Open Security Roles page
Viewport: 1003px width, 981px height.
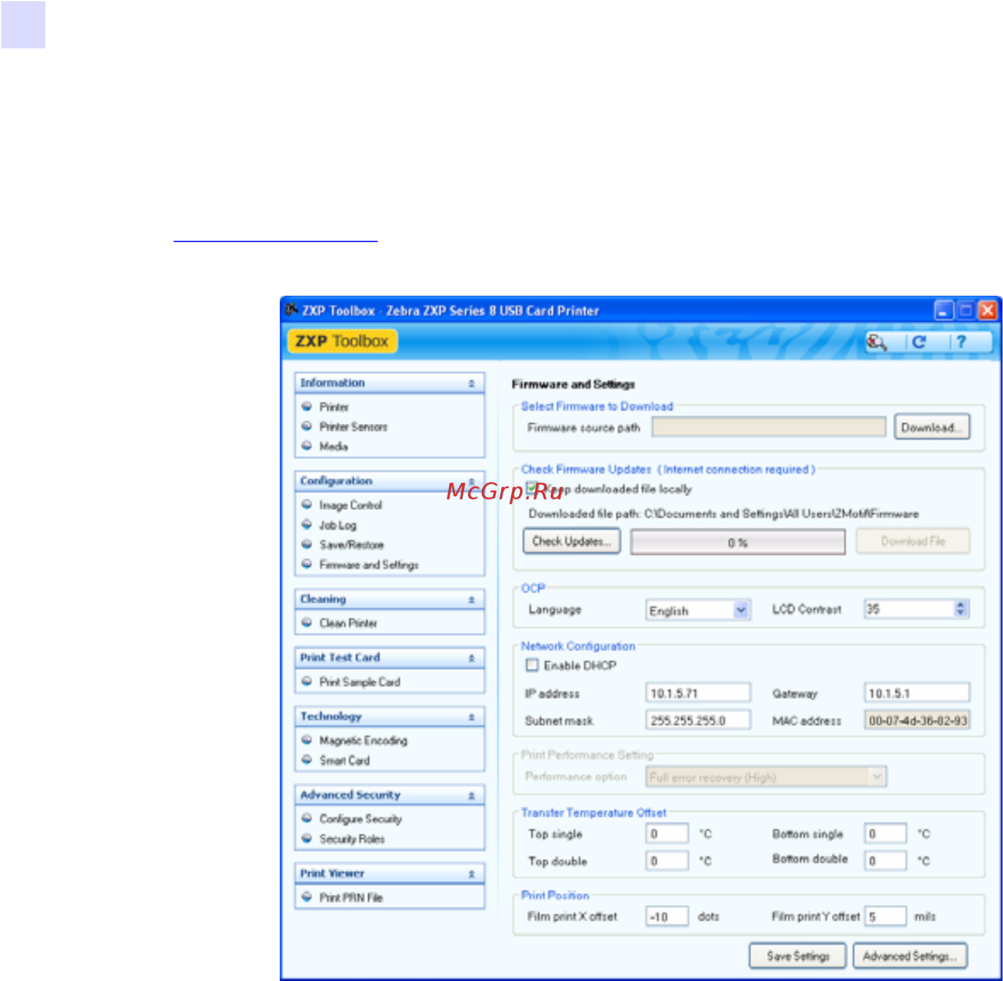point(352,839)
